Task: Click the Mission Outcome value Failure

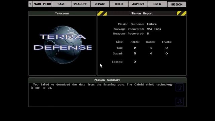Action: (152, 24)
